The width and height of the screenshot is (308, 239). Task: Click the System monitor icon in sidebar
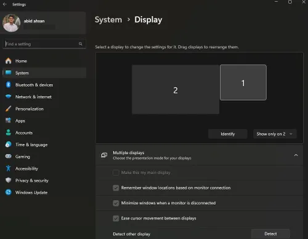pyautogui.click(x=8, y=72)
